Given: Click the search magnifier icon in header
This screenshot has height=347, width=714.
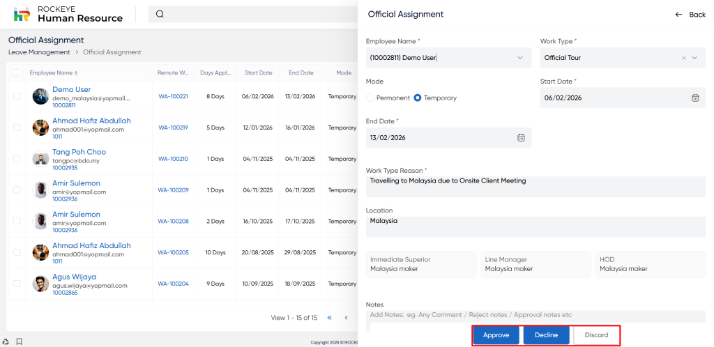Looking at the screenshot, I should (x=160, y=14).
